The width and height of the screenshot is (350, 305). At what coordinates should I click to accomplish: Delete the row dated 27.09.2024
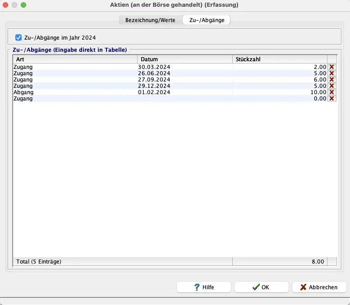point(332,79)
